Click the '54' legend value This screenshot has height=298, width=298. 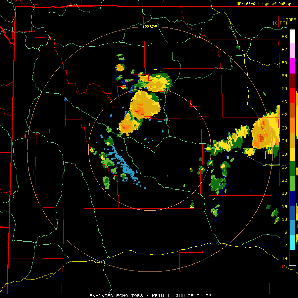pos(284,75)
